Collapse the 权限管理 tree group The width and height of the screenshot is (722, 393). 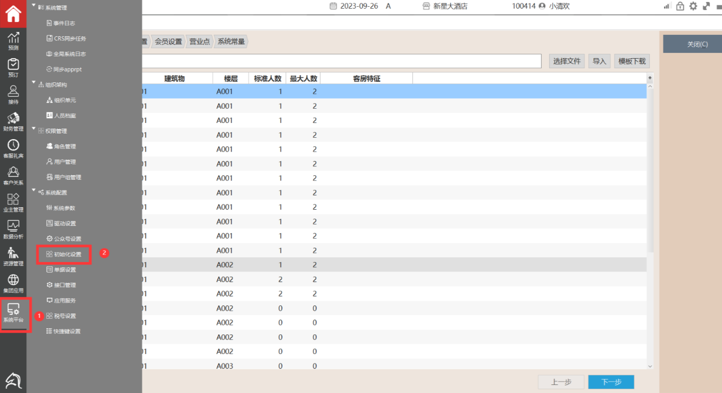34,129
